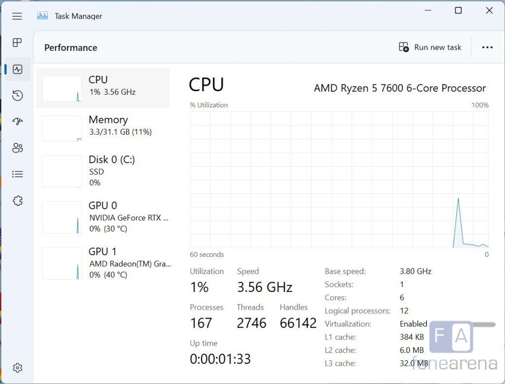The width and height of the screenshot is (505, 384).
Task: Go to the Processes page icon
Action: 18,43
